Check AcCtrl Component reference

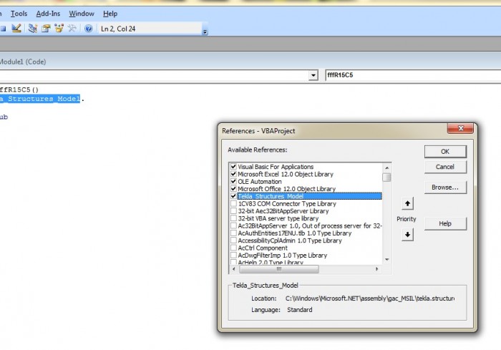tap(233, 248)
